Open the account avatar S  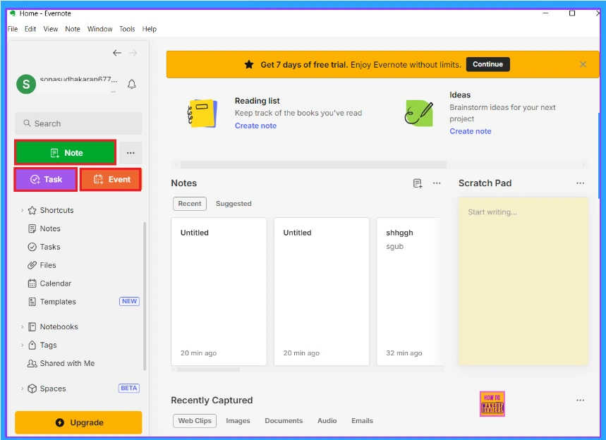click(x=26, y=84)
